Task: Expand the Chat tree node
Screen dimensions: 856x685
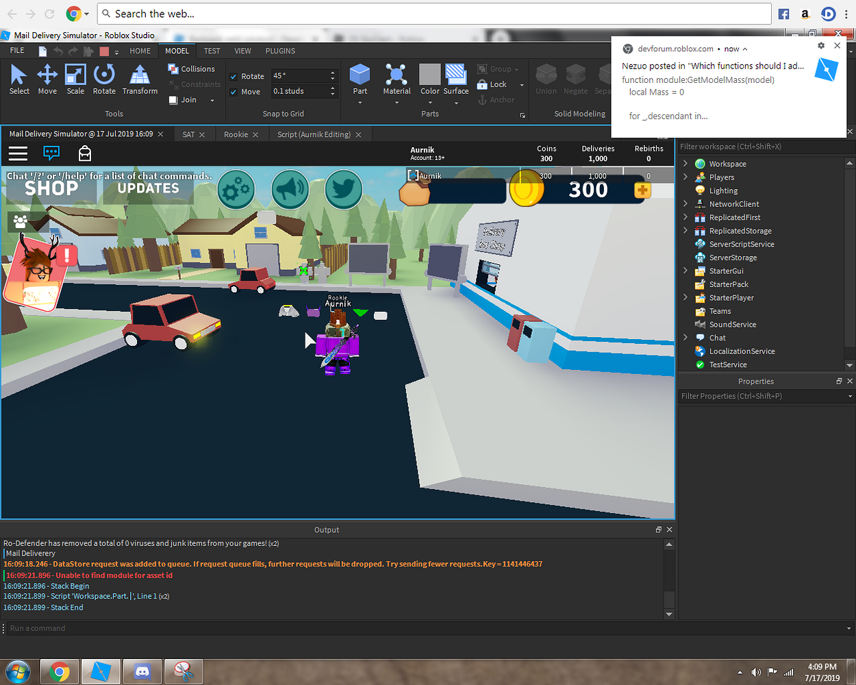Action: [685, 338]
